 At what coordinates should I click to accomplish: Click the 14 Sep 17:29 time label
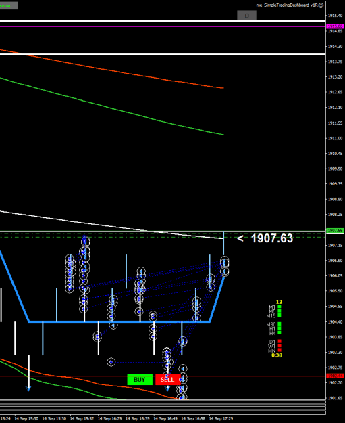[x=221, y=419]
